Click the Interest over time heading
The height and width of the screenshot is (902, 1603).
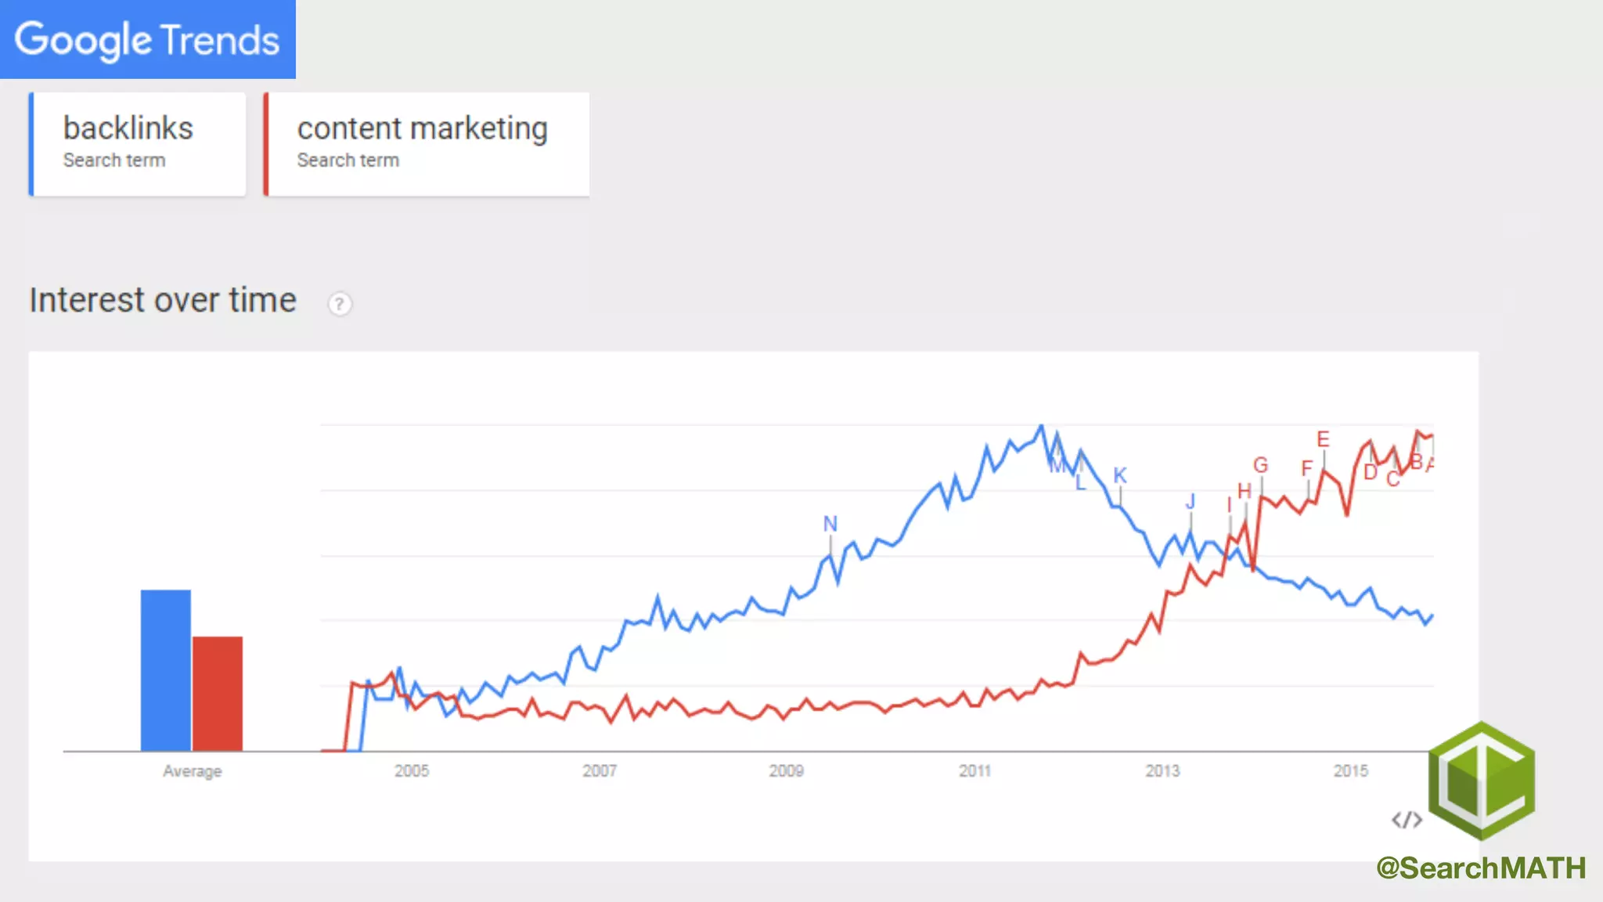(163, 301)
